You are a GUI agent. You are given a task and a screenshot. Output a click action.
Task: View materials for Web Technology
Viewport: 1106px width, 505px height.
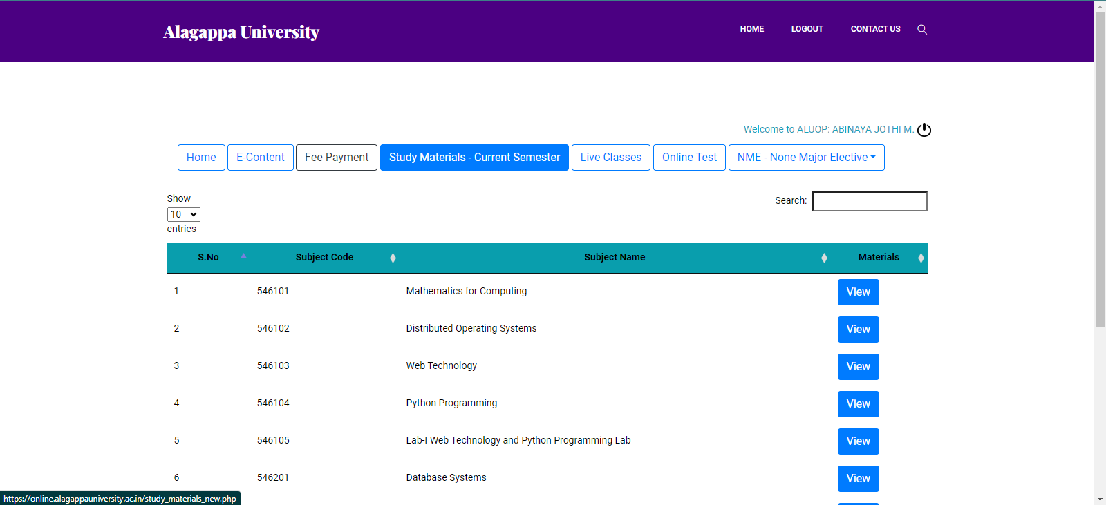(859, 367)
